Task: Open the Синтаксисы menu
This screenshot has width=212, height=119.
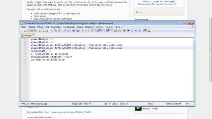Action: [69, 27]
